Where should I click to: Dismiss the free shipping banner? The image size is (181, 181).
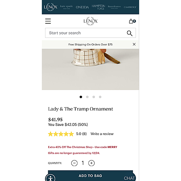point(134,44)
